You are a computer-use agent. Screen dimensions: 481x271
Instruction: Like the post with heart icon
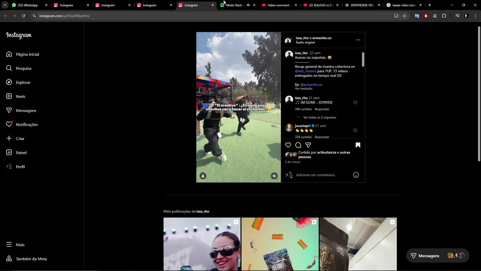[288, 145]
